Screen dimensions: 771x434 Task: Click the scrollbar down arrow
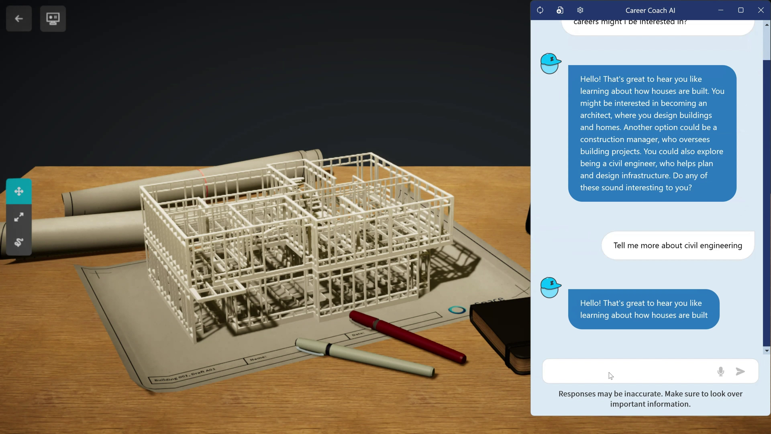[766, 350]
